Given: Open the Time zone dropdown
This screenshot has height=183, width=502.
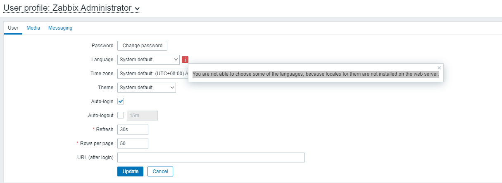Looking at the screenshot, I should pyautogui.click(x=153, y=74).
